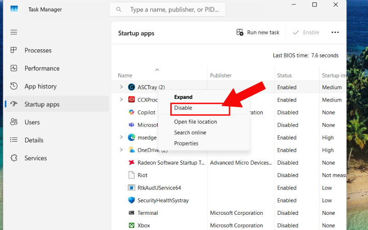Click the Run new task button

pyautogui.click(x=258, y=32)
